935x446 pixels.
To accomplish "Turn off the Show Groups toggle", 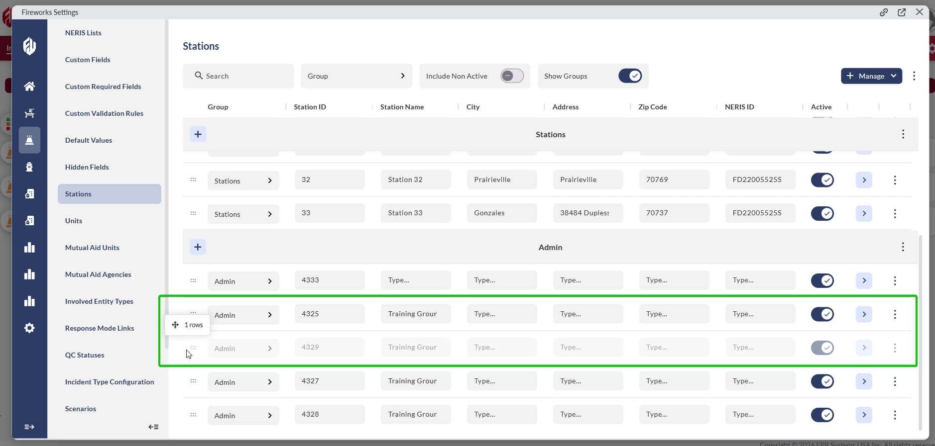I will pyautogui.click(x=630, y=76).
